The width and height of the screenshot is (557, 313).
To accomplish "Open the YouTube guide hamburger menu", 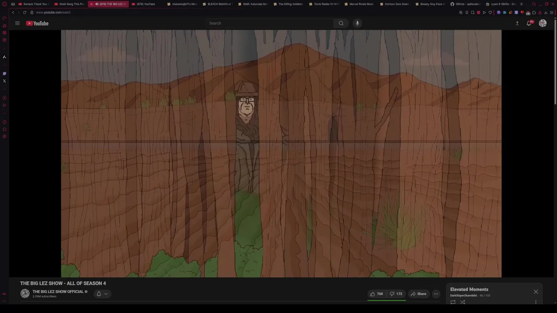I will [x=17, y=23].
